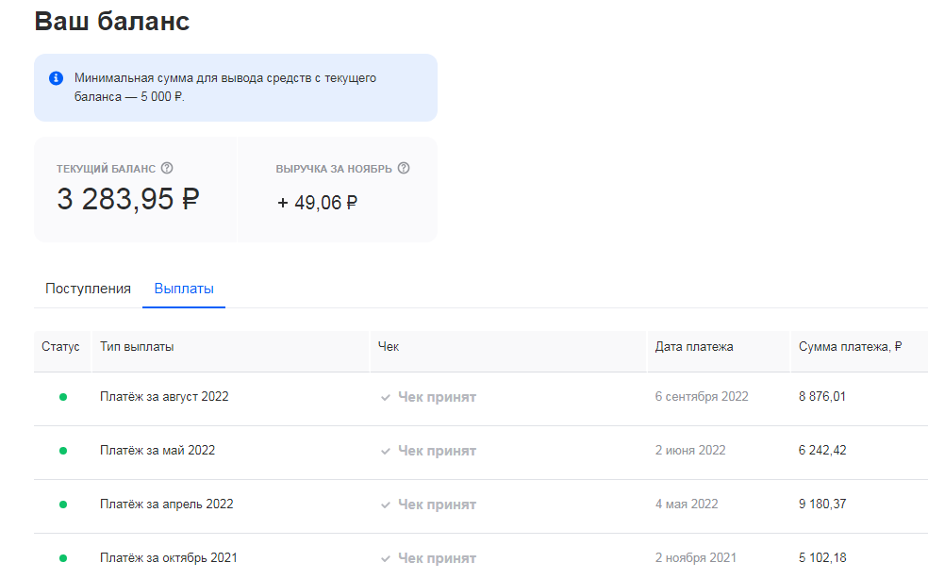
Task: Click the Сумма платежа column header
Action: 850,347
